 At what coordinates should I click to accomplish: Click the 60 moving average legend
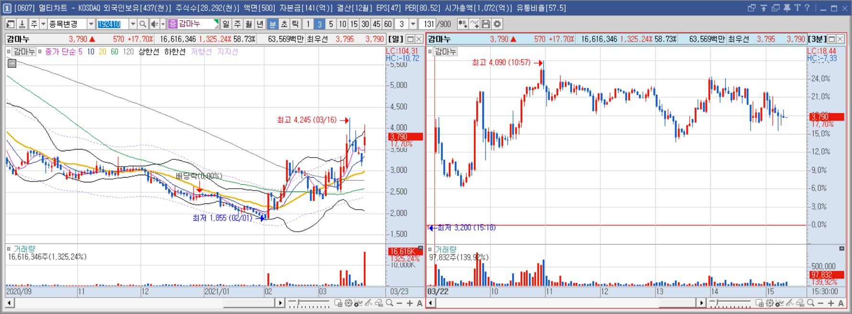(114, 52)
